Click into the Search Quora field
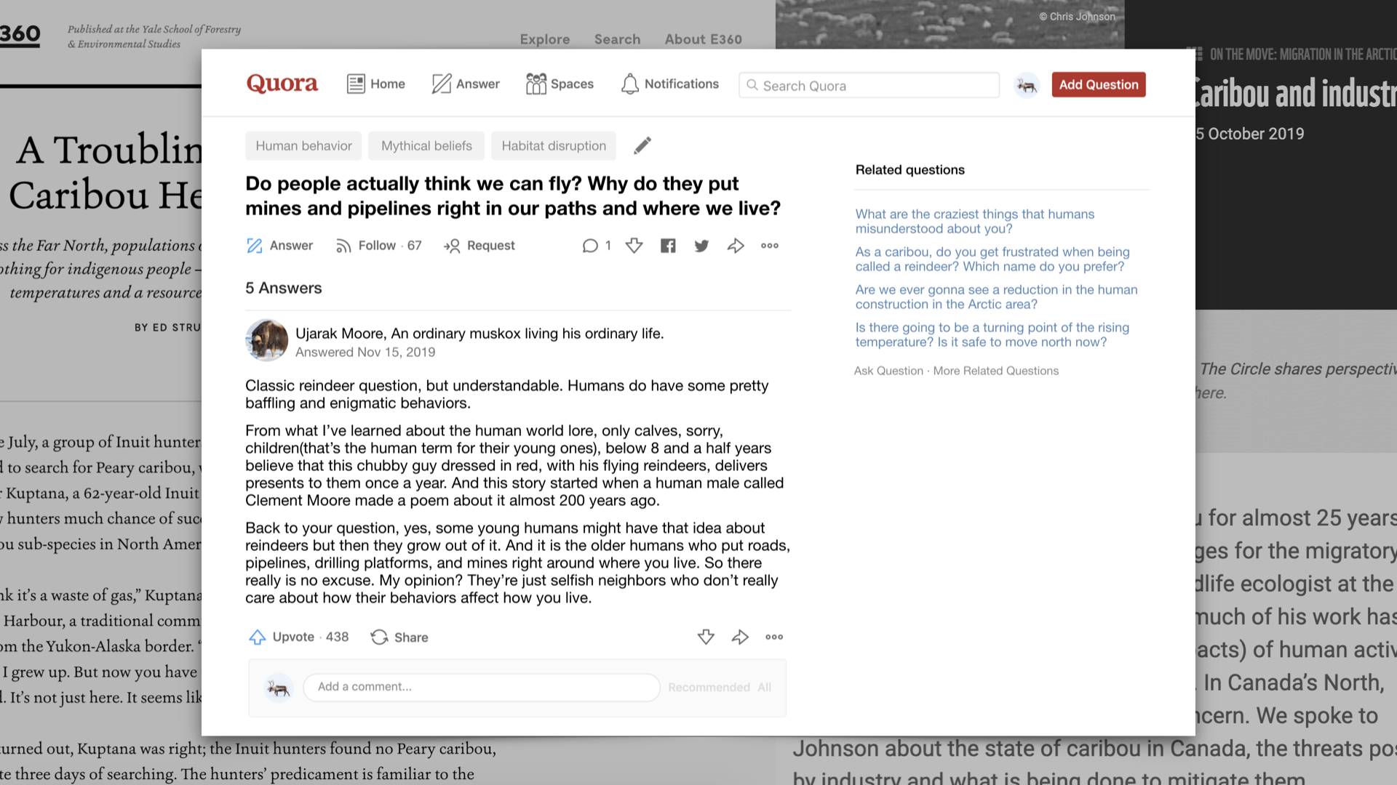The height and width of the screenshot is (785, 1397). click(x=869, y=85)
